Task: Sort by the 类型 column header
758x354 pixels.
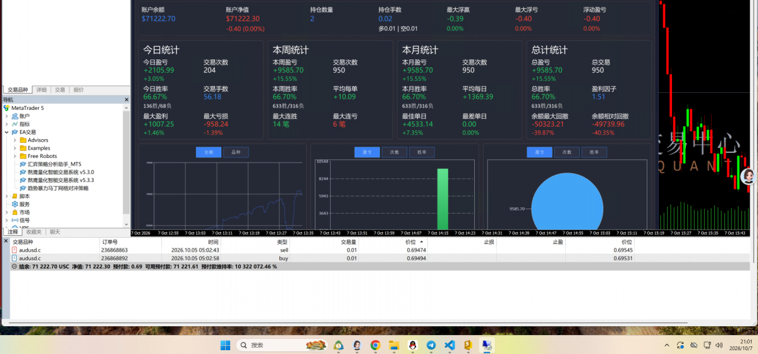Action: coord(255,242)
